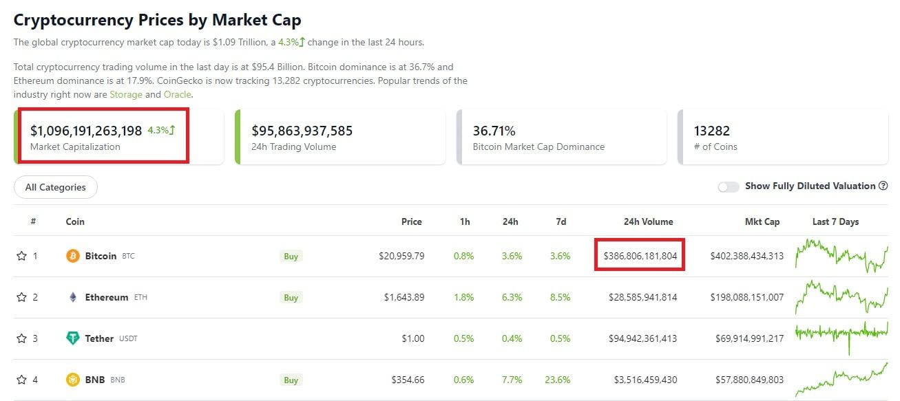Sort coins by Mkt Cap header
The image size is (900, 401).
pos(762,221)
